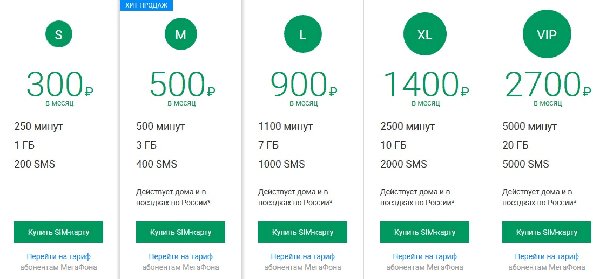This screenshot has height=279, width=593.
Task: Buy SIM card for 500 ₽ plan
Action: [181, 232]
